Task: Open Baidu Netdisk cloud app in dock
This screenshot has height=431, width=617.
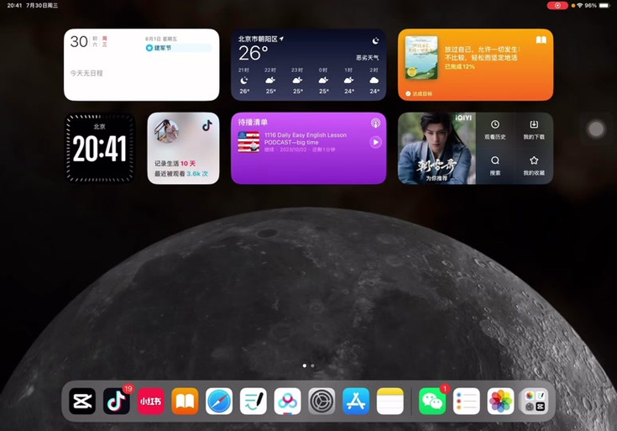Action: coord(288,401)
